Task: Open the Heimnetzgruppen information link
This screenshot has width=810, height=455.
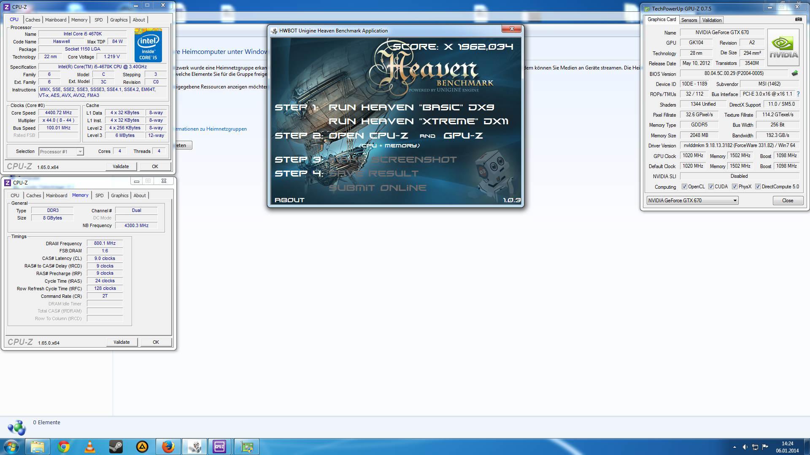Action: point(211,129)
